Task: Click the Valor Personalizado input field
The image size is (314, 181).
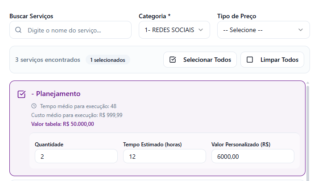Action: pyautogui.click(x=252, y=156)
